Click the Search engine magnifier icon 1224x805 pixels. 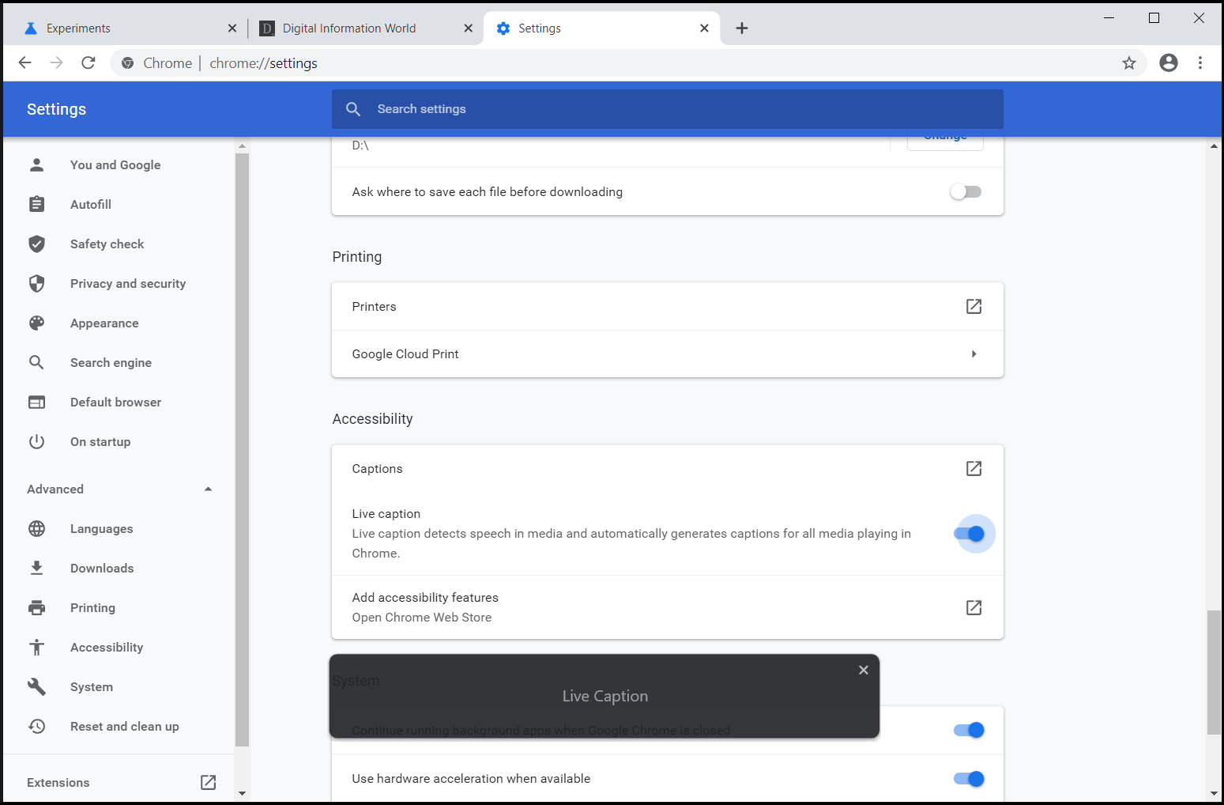point(36,362)
